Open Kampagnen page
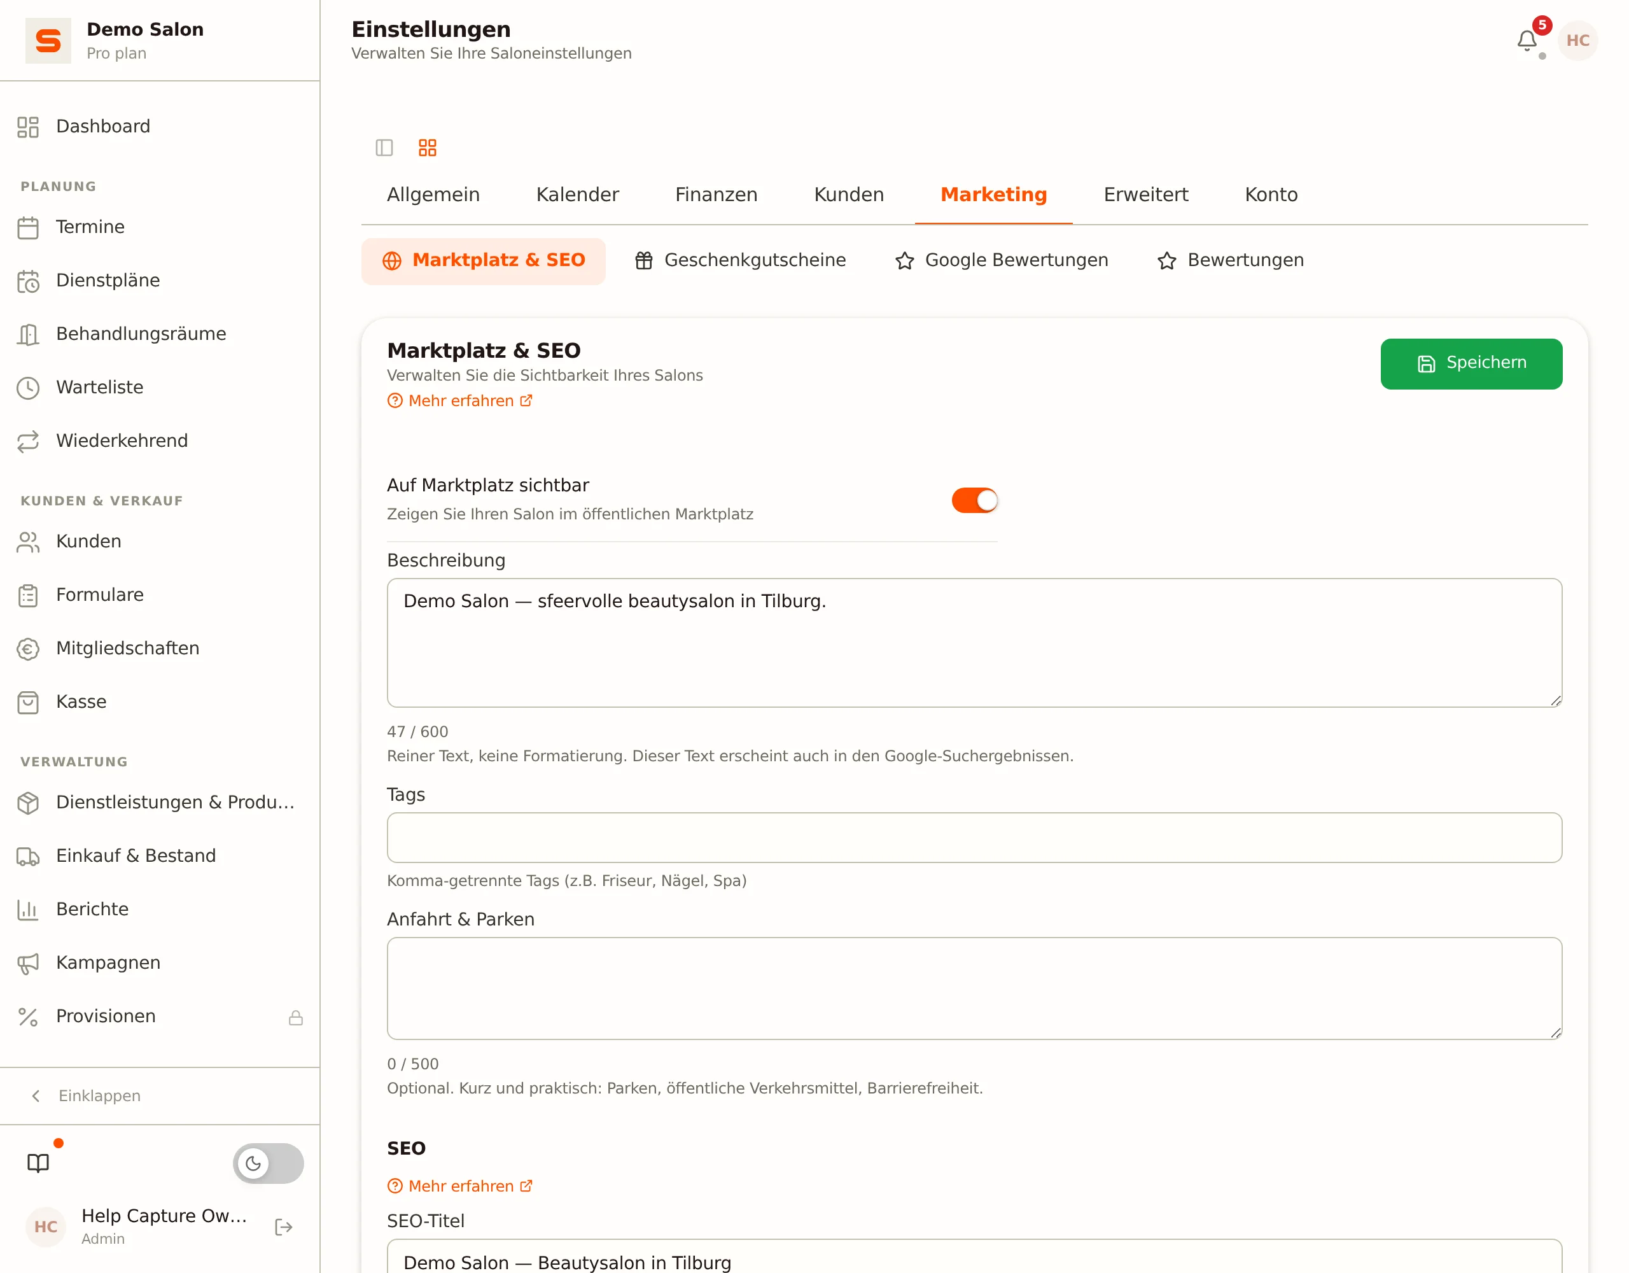The width and height of the screenshot is (1629, 1273). [x=160, y=963]
